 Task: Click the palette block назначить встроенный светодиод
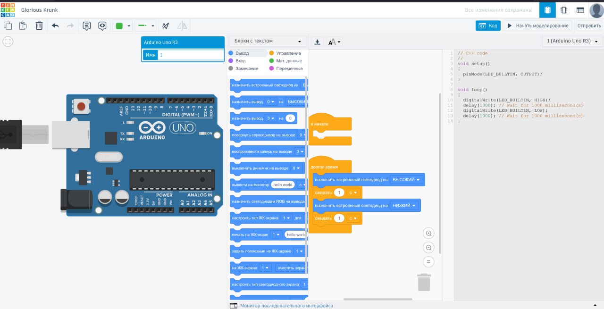coord(268,85)
